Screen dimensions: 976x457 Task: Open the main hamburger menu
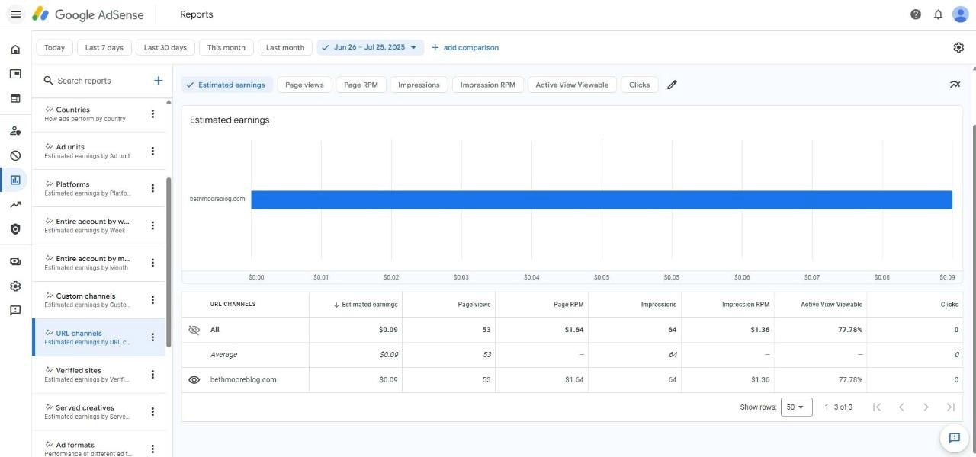[15, 14]
